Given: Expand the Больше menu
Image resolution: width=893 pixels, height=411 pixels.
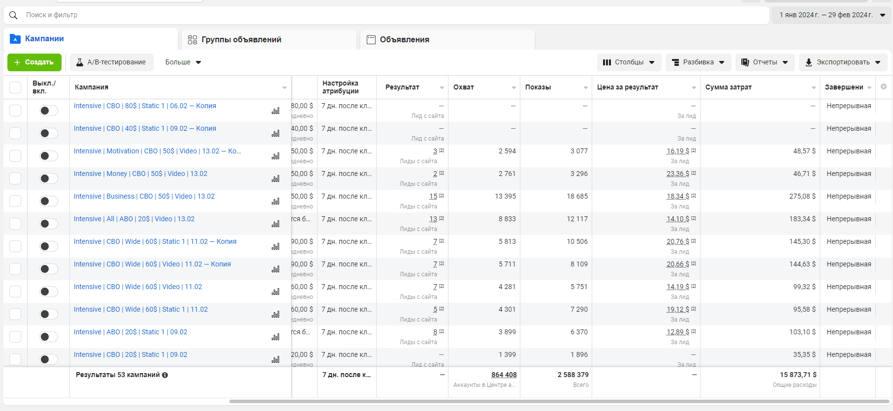Looking at the screenshot, I should click(x=183, y=62).
